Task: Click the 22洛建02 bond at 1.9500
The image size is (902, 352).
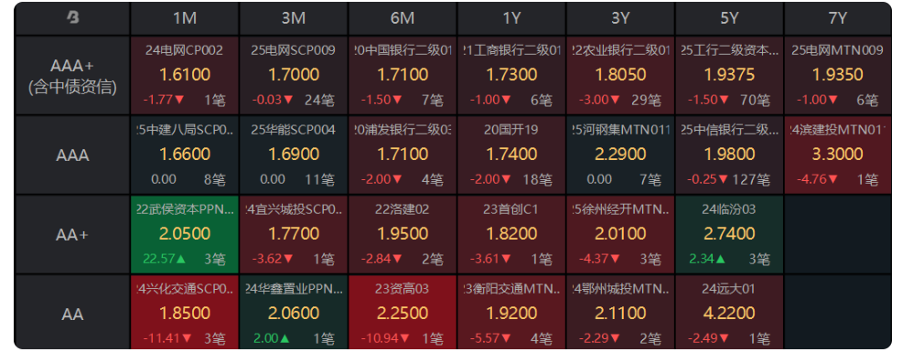Action: point(403,235)
